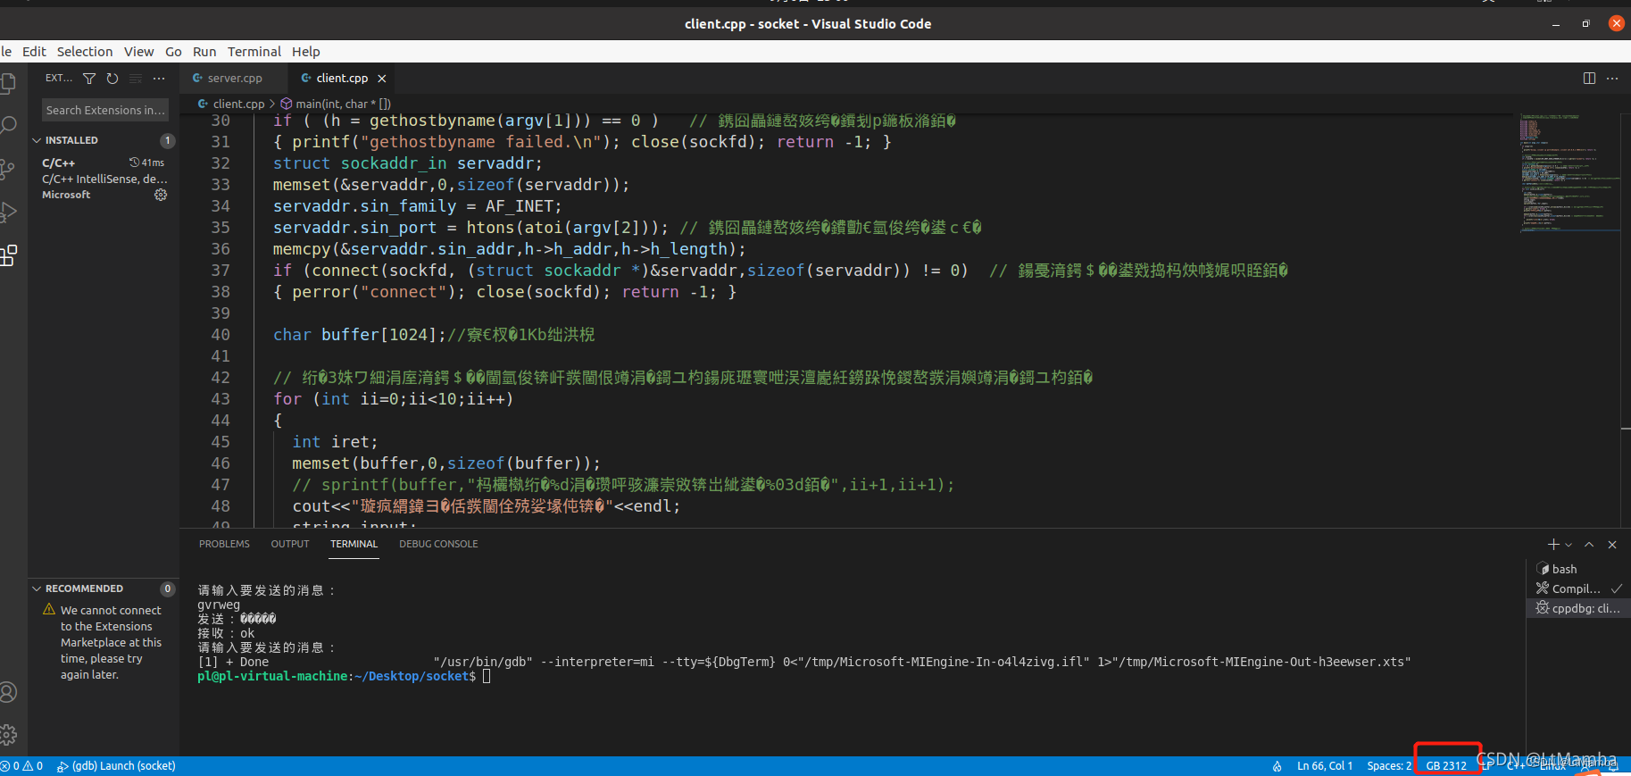The height and width of the screenshot is (776, 1631).
Task: Close the client.cpp editor tab
Action: [382, 79]
